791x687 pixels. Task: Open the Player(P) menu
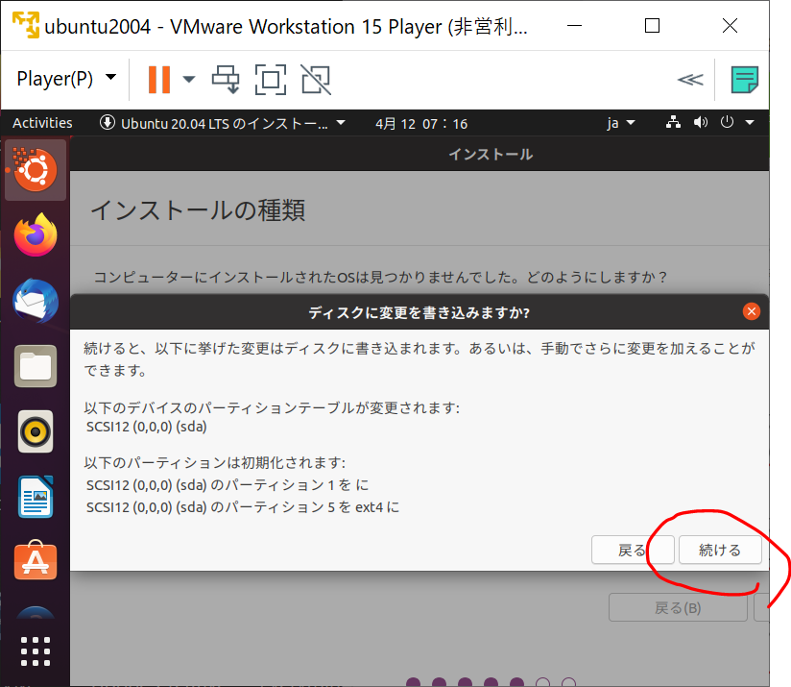[x=66, y=79]
